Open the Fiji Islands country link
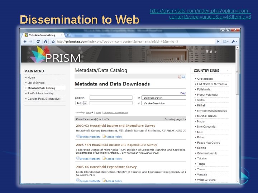Image resolution: width=258 pixels, height=193 pixels. [x=204, y=89]
